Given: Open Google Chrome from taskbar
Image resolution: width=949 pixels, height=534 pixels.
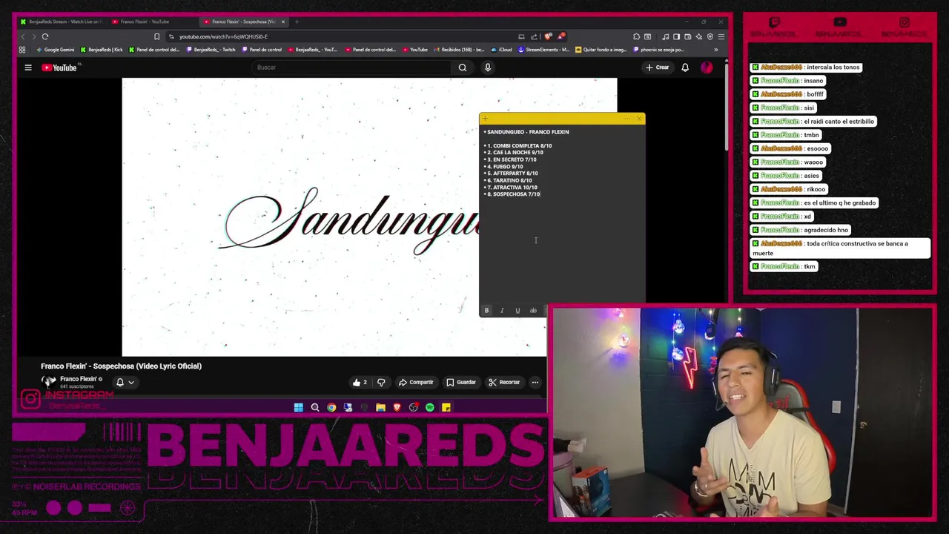Looking at the screenshot, I should (x=331, y=407).
